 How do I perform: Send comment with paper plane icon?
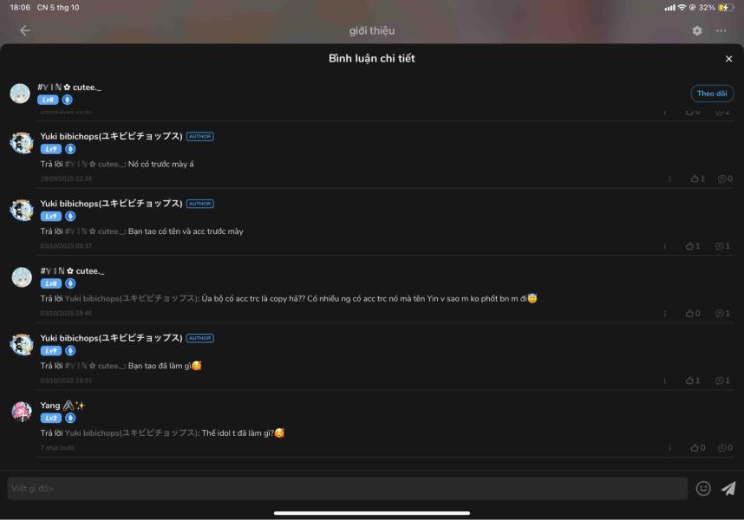(x=728, y=488)
